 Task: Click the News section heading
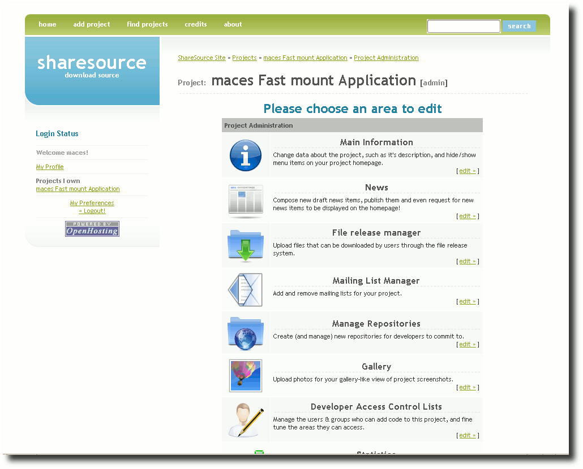[376, 188]
